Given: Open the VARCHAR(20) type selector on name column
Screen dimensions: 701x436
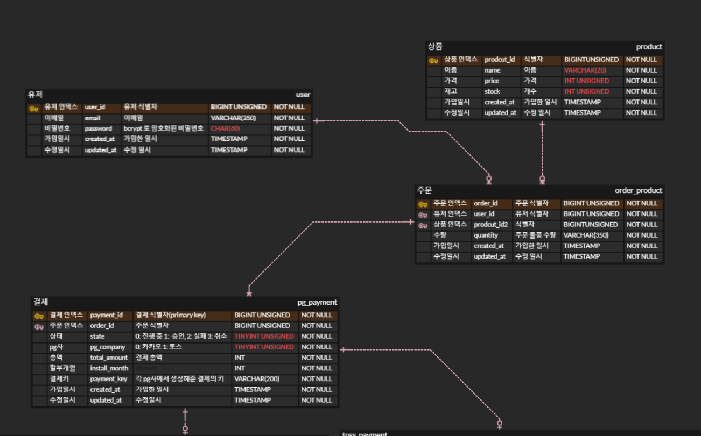Looking at the screenshot, I should tap(585, 70).
